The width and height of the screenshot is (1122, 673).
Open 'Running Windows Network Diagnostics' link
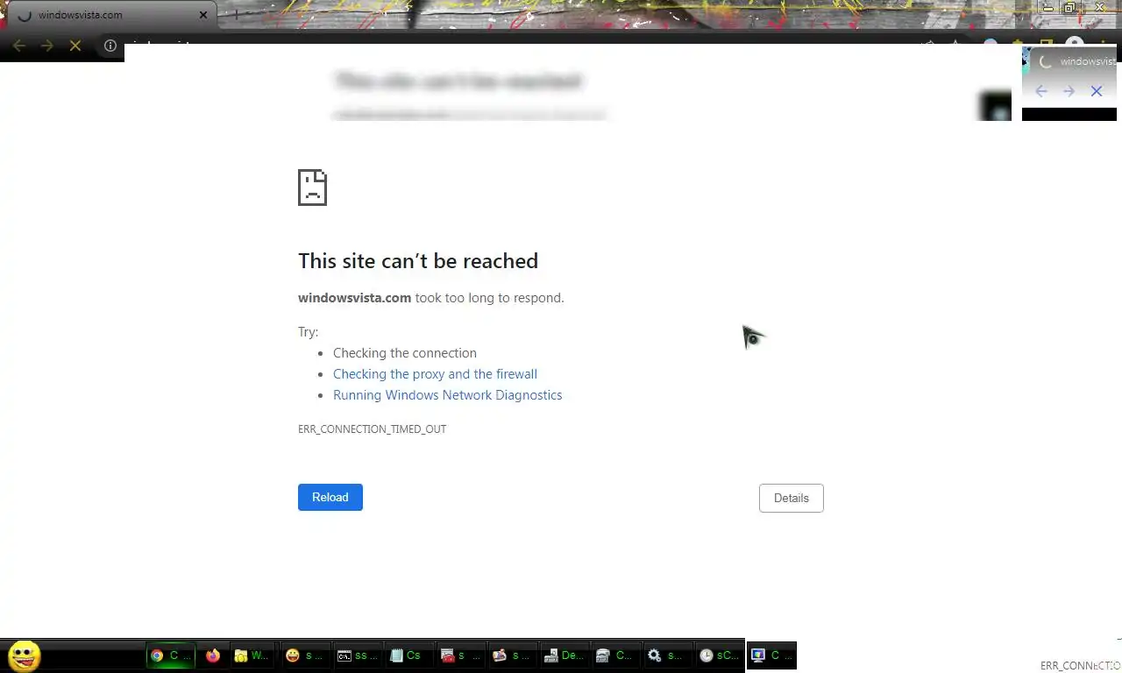click(x=447, y=395)
